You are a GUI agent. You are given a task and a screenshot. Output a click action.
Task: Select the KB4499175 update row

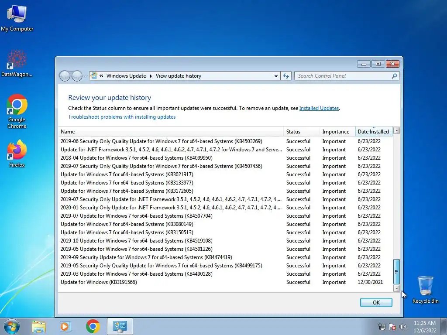(x=225, y=266)
